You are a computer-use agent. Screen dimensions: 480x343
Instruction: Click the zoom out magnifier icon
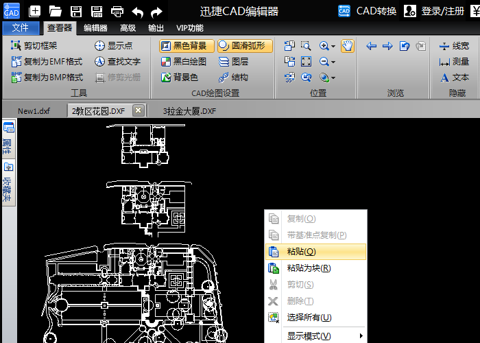coord(324,62)
